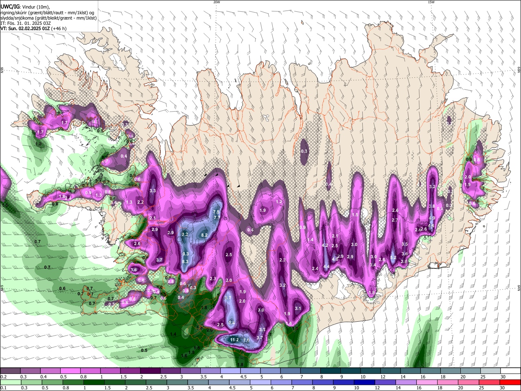Click the valid time 'VT: Sun. 02.02.2025 01Z (+46 h)'
The width and height of the screenshot is (521, 391).
point(33,29)
